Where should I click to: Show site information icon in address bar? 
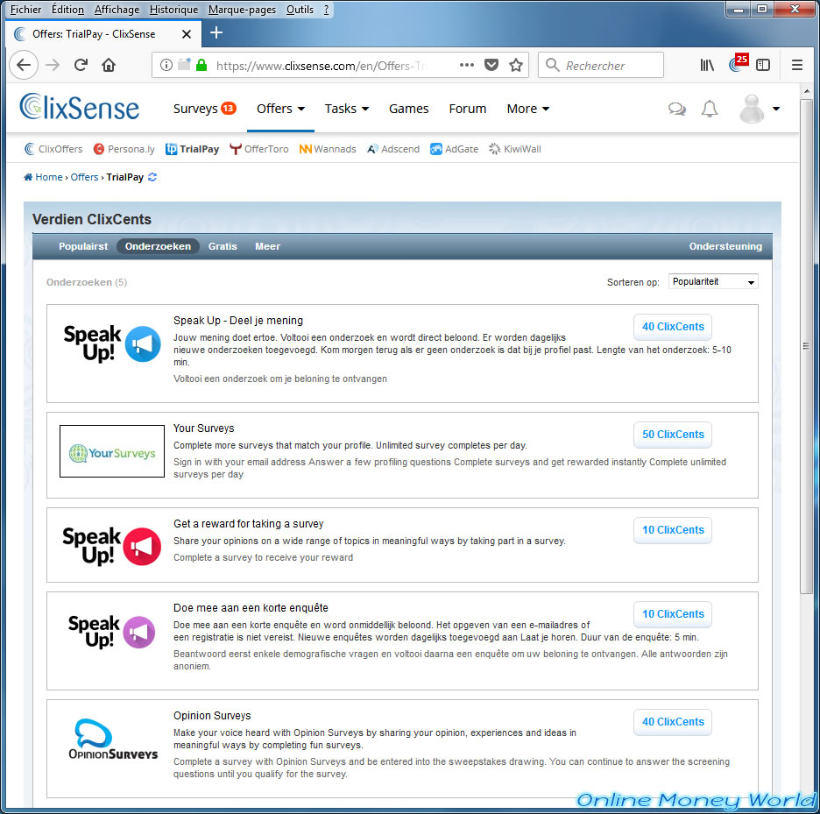point(166,65)
